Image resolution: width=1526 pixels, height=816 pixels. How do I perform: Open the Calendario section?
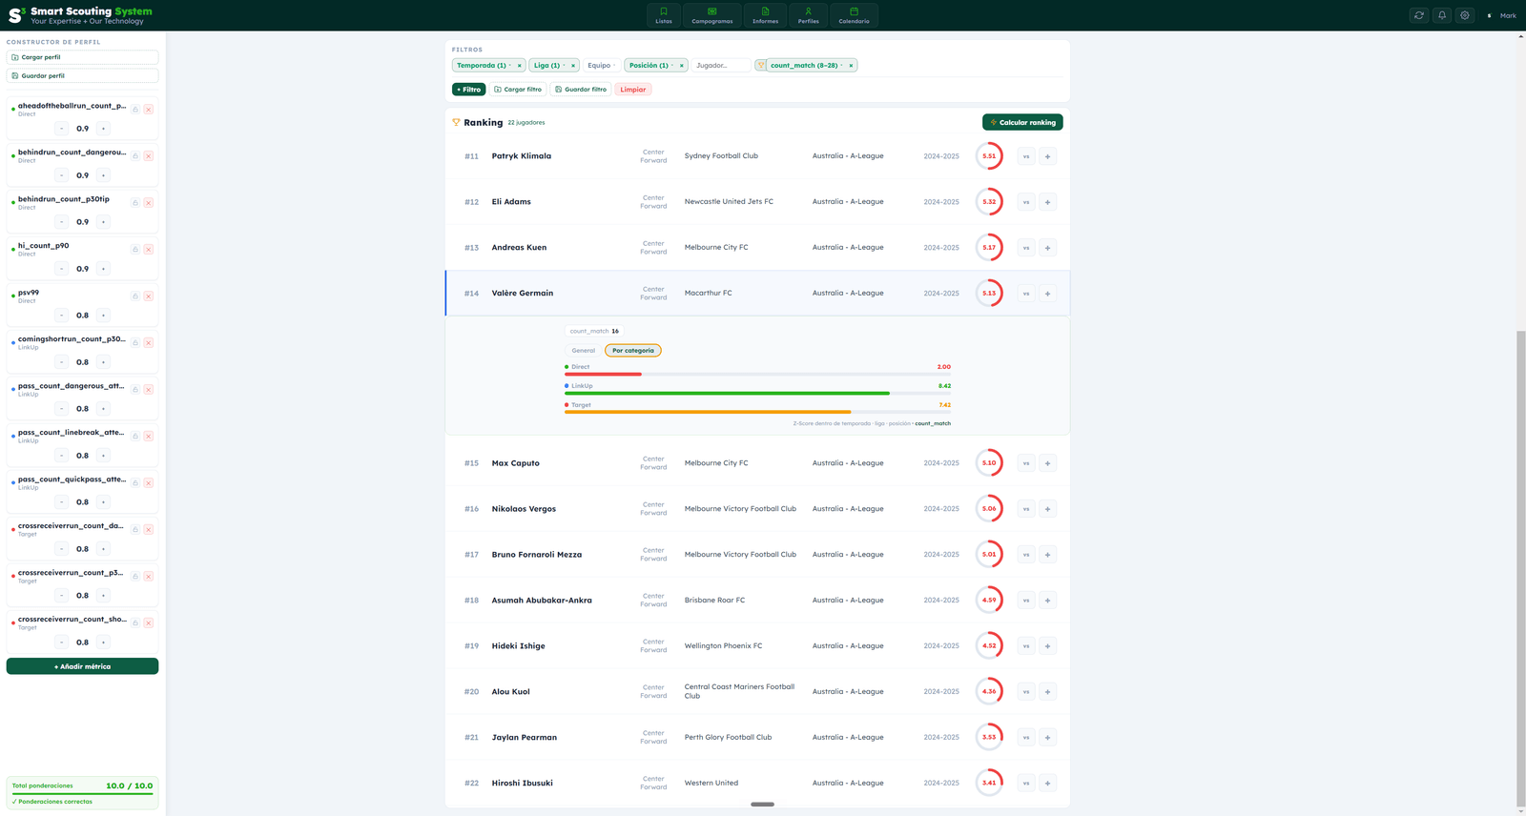[x=854, y=15]
